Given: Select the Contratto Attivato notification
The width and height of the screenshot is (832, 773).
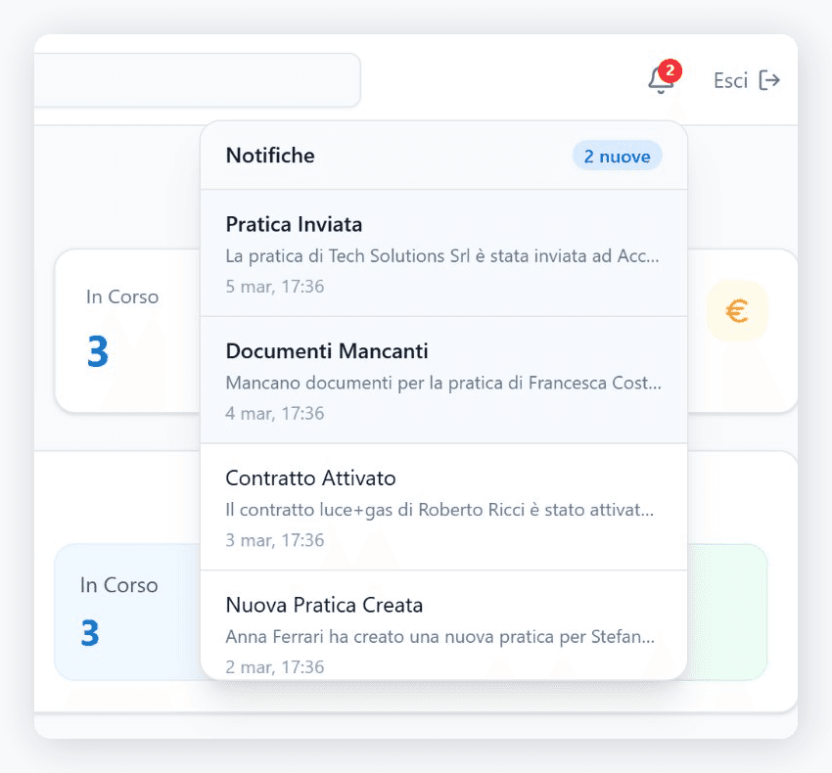Looking at the screenshot, I should (x=310, y=478).
